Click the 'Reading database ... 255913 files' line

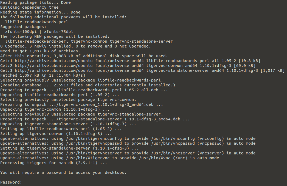coord(88,85)
